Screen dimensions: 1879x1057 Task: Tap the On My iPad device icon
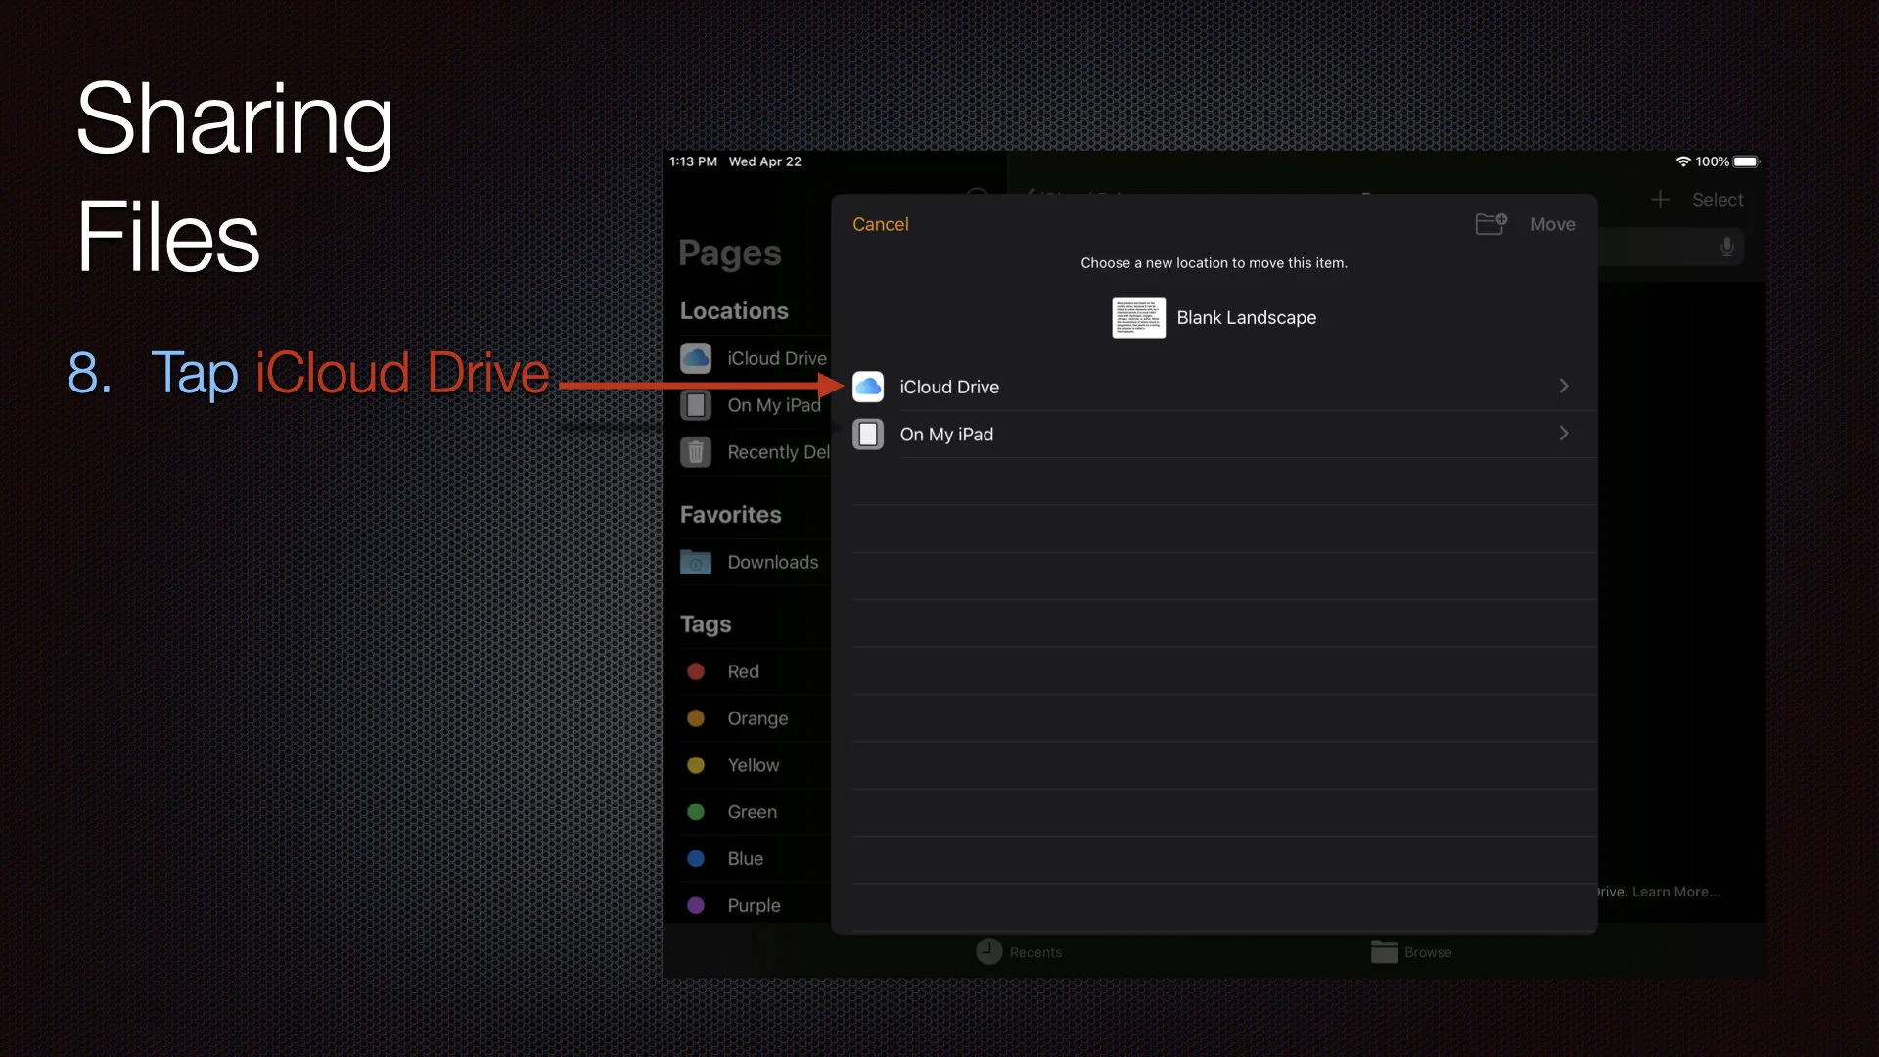868,434
